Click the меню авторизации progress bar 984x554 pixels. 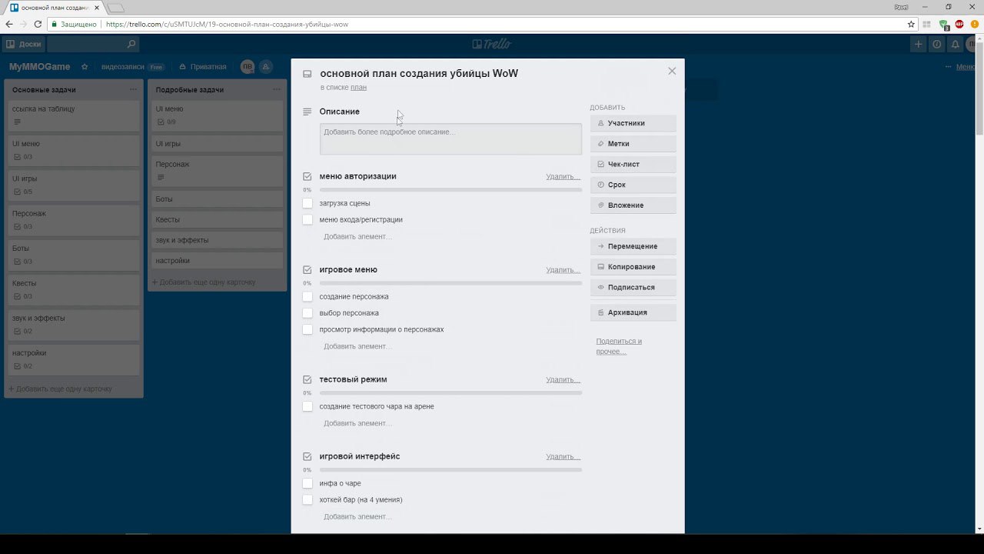pyautogui.click(x=450, y=189)
